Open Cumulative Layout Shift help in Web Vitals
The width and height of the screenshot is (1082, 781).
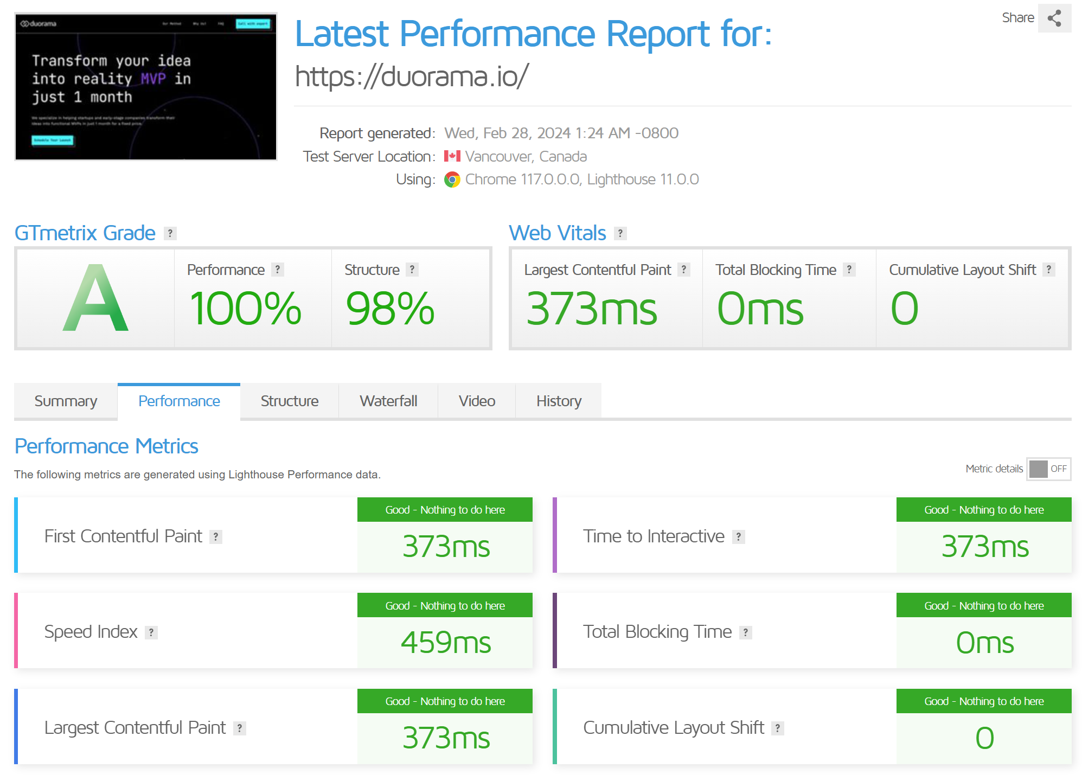tap(1049, 270)
